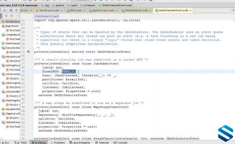Select AllJobsCancelled in the structure tree
Image resolution: width=235 pixels, height=144 pixels.
click(x=11, y=22)
